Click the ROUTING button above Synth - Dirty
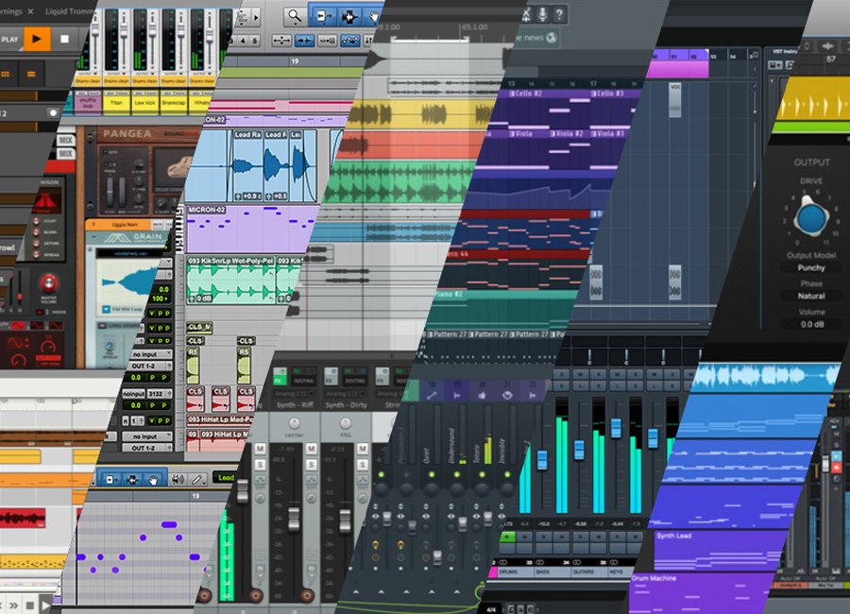 pyautogui.click(x=355, y=381)
